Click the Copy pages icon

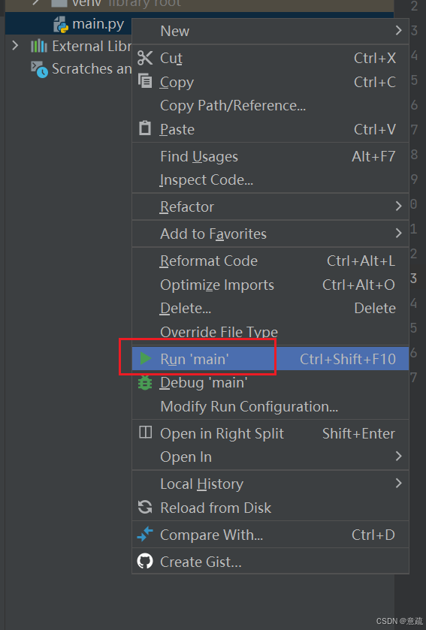coord(145,81)
